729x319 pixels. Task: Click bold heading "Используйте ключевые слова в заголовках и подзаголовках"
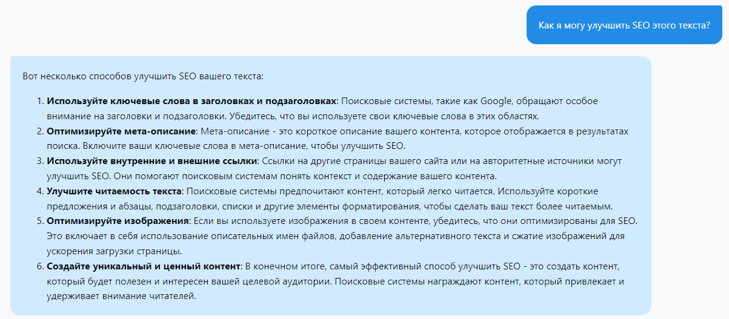tap(191, 100)
